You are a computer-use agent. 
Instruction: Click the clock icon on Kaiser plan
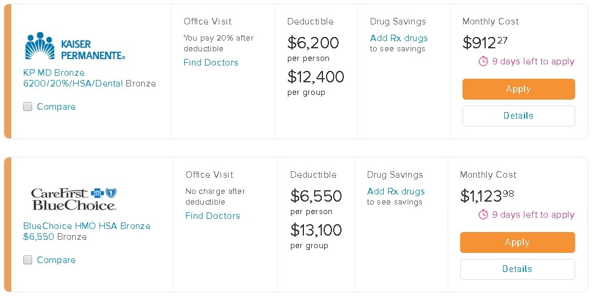click(x=483, y=61)
